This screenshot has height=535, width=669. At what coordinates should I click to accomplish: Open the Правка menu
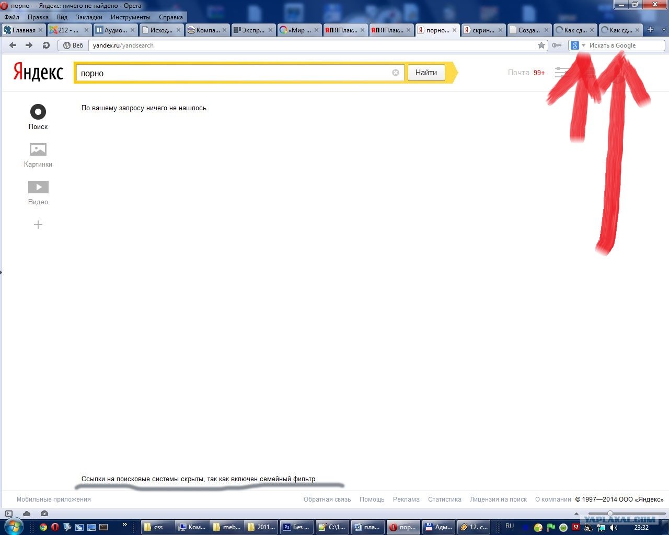click(x=38, y=17)
